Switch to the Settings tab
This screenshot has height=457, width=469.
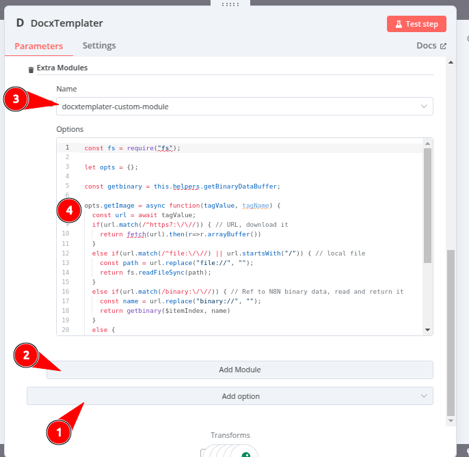tap(99, 46)
